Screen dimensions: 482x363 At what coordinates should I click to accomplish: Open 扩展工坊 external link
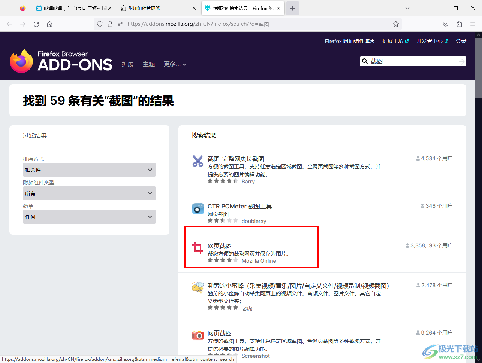[395, 41]
